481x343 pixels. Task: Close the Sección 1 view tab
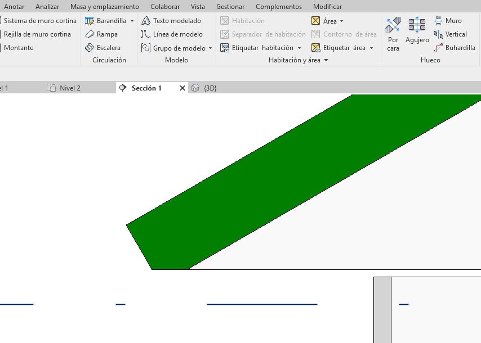pyautogui.click(x=182, y=88)
